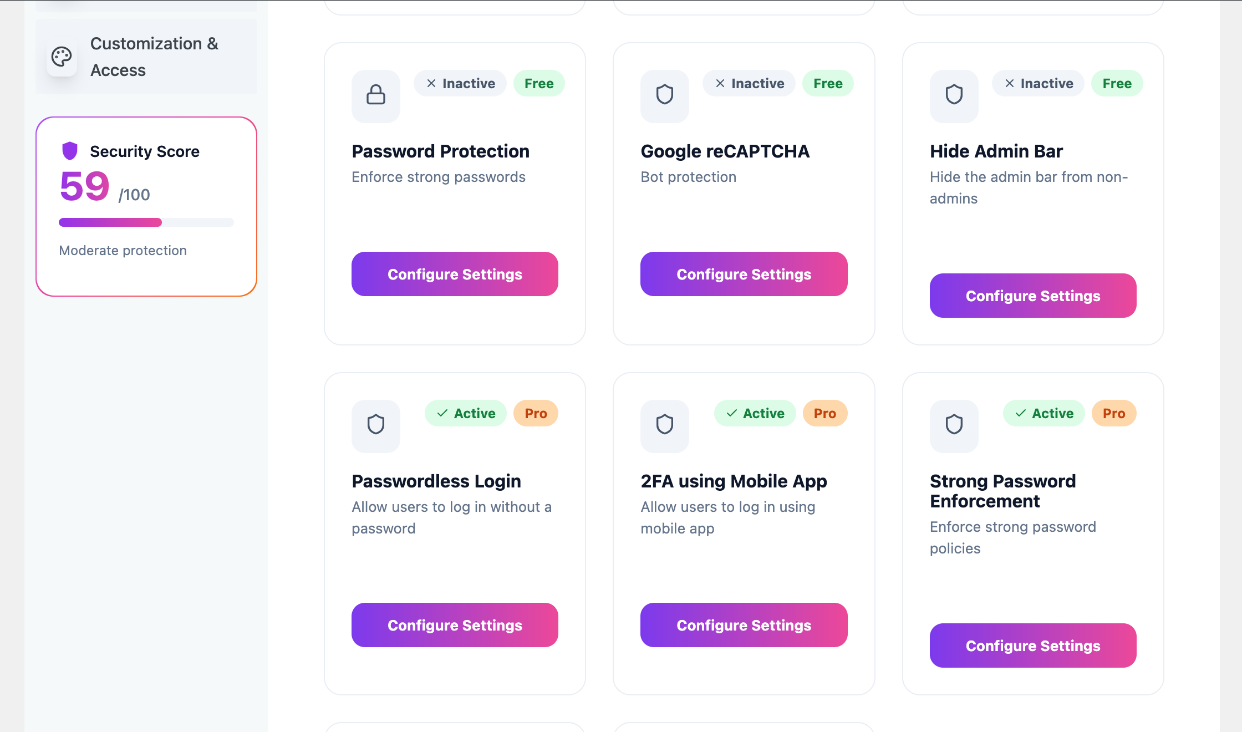This screenshot has height=732, width=1242.
Task: Click the Free badge on Hide Admin Bar
Action: coord(1117,84)
